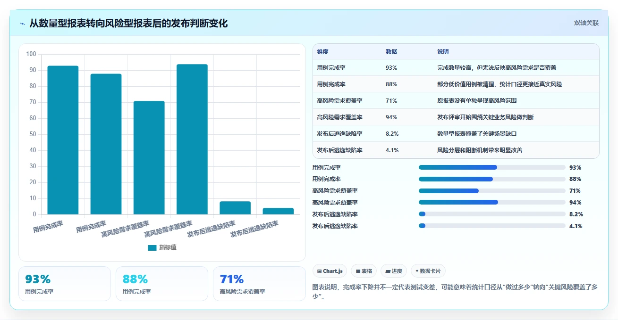
Task: Click the 88% progress bar
Action: (x=492, y=179)
